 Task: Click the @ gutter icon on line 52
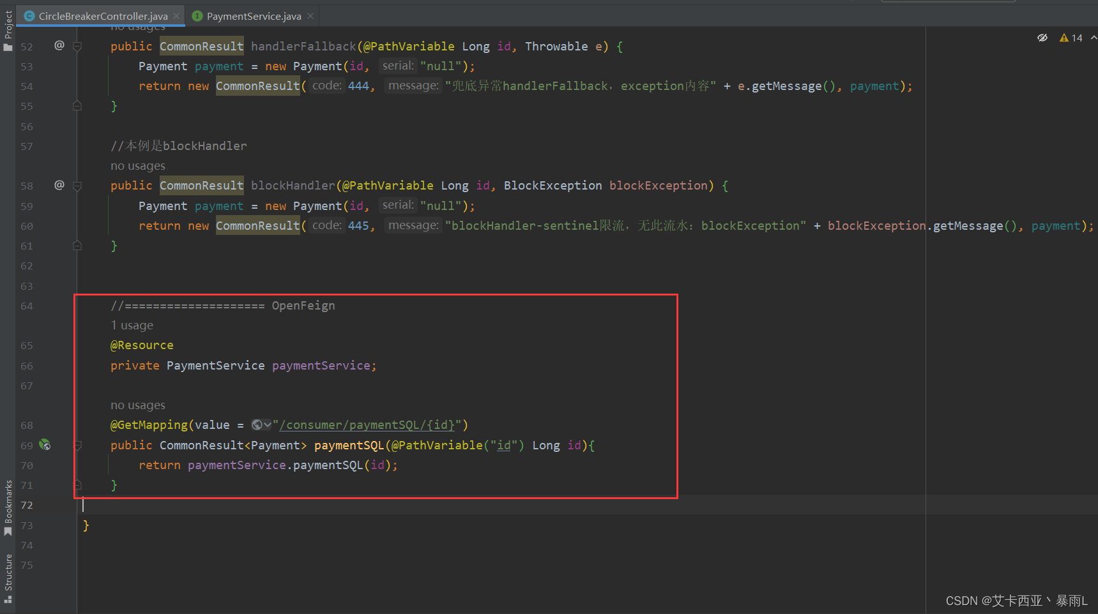[x=59, y=45]
